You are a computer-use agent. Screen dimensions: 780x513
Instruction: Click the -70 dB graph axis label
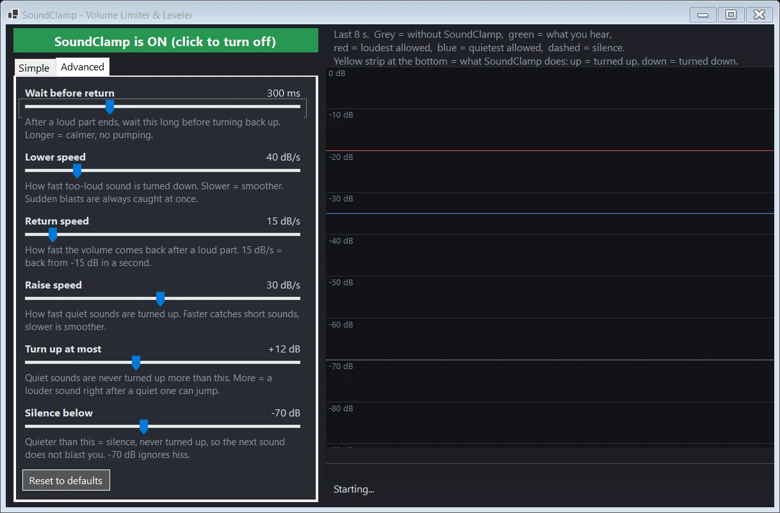(341, 367)
